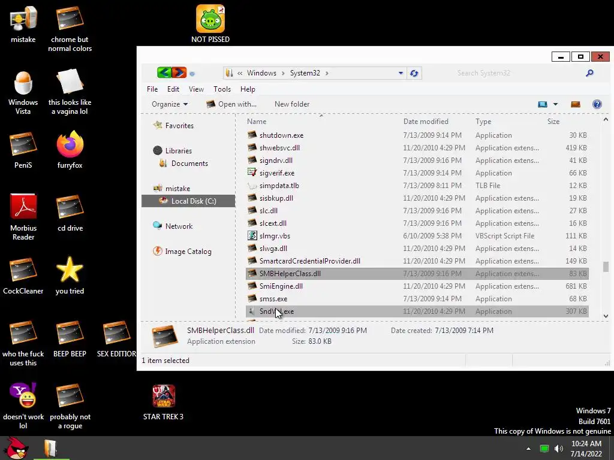This screenshot has width=614, height=460.
Task: Select Image Catalog in navigation pane
Action: pyautogui.click(x=182, y=251)
